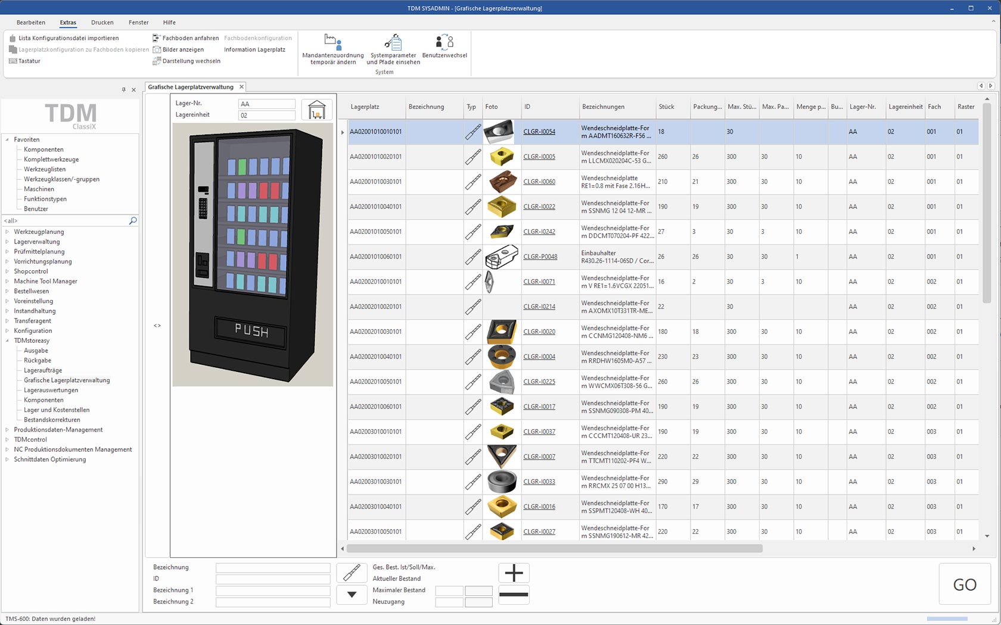Click the tool type icon in CLGR-I0054 row
The width and height of the screenshot is (1001, 625).
tap(473, 132)
